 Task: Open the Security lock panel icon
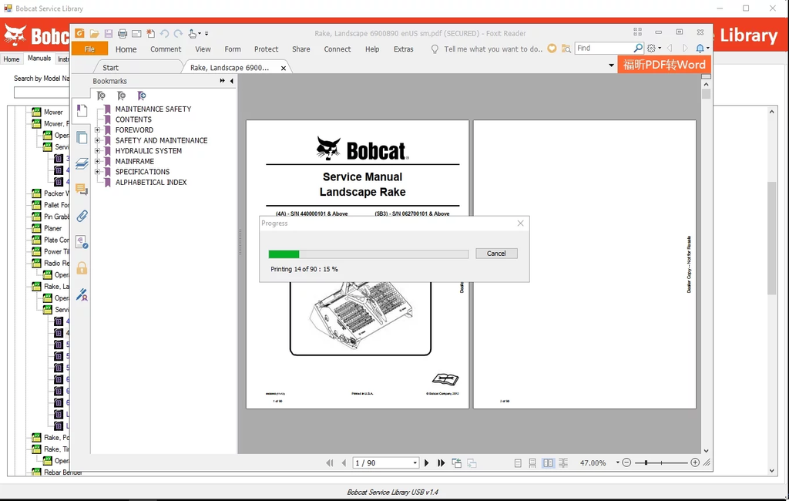tap(82, 268)
